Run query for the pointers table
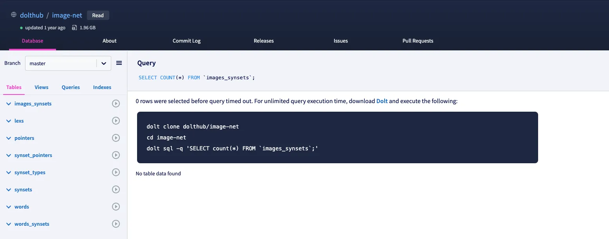Screen dimensions: 609x239 (116, 138)
